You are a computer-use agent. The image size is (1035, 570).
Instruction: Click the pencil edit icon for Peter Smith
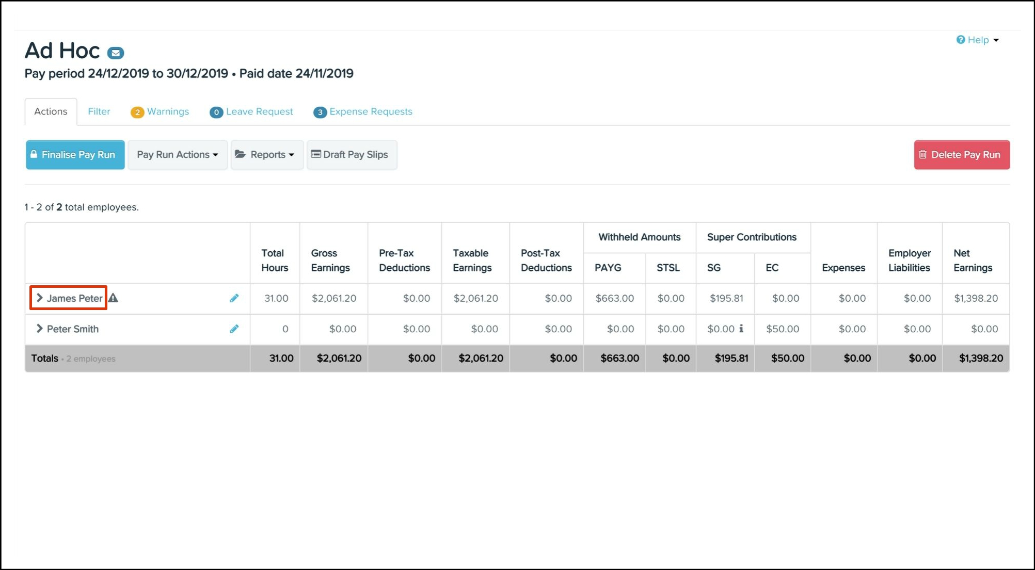(x=234, y=329)
